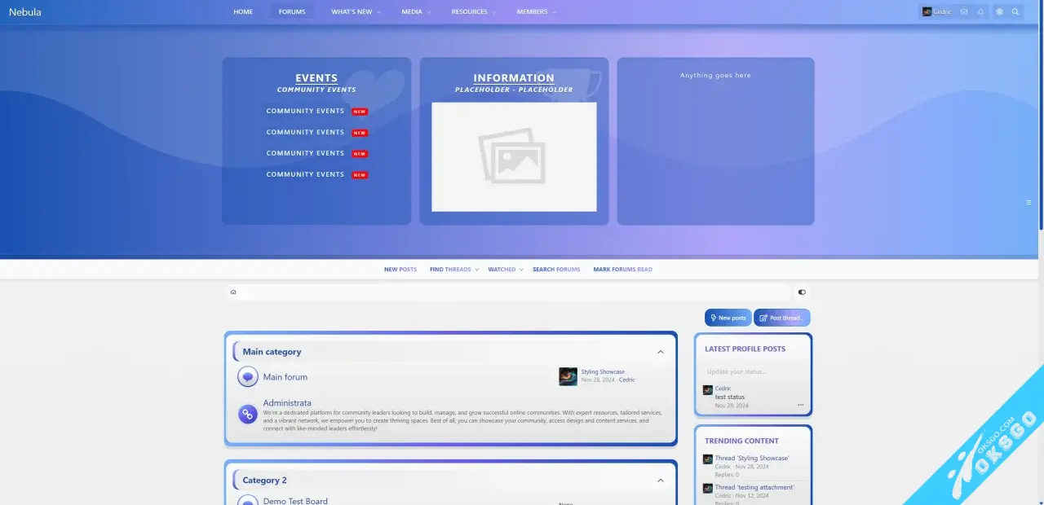
Task: Open the sidebar hamburger icon at right edge
Action: coord(1029,202)
